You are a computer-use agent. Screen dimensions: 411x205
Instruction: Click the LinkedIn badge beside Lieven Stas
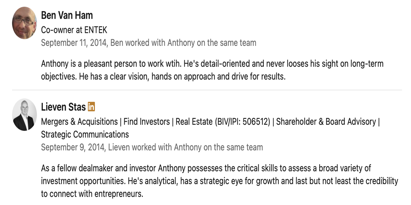tap(91, 107)
